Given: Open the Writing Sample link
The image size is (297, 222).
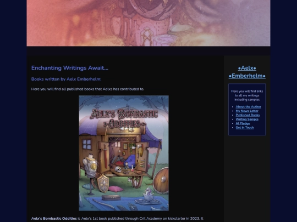Looking at the screenshot, I should 247,119.
